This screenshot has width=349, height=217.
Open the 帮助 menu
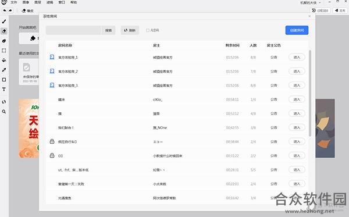point(74,2)
